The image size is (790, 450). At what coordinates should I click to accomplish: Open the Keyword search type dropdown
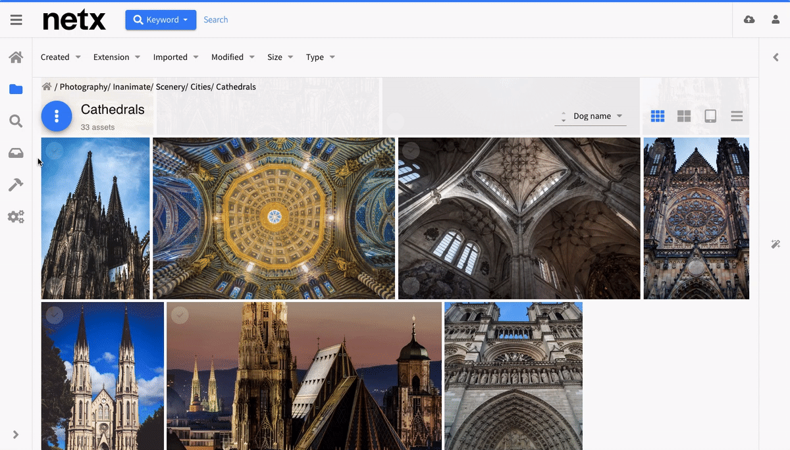(161, 20)
